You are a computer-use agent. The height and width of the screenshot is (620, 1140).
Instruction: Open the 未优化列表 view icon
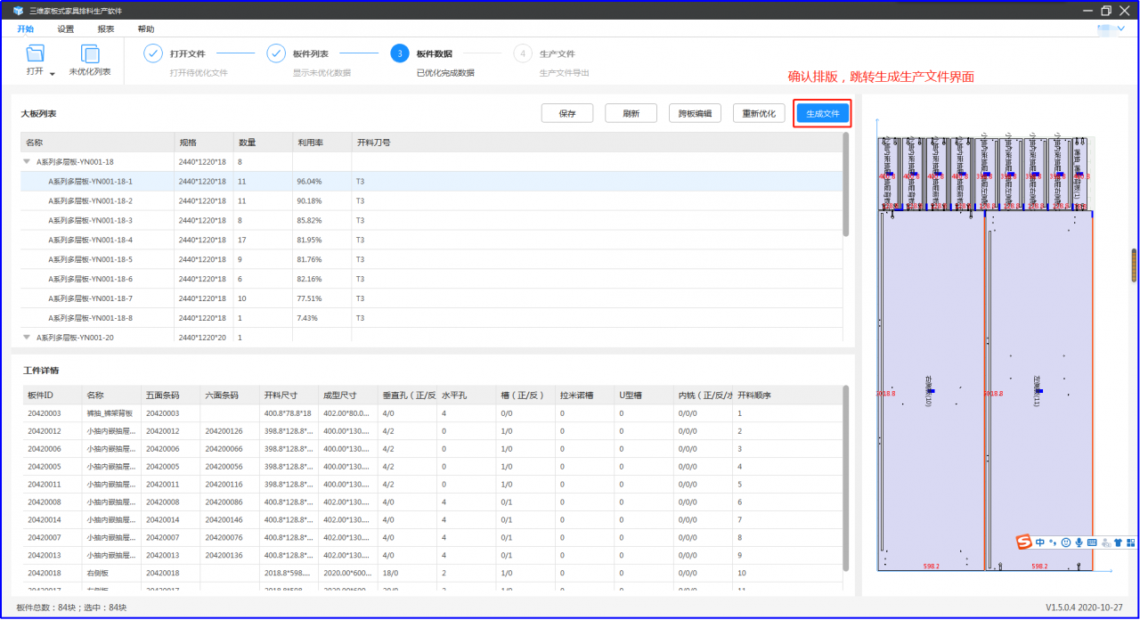(90, 53)
